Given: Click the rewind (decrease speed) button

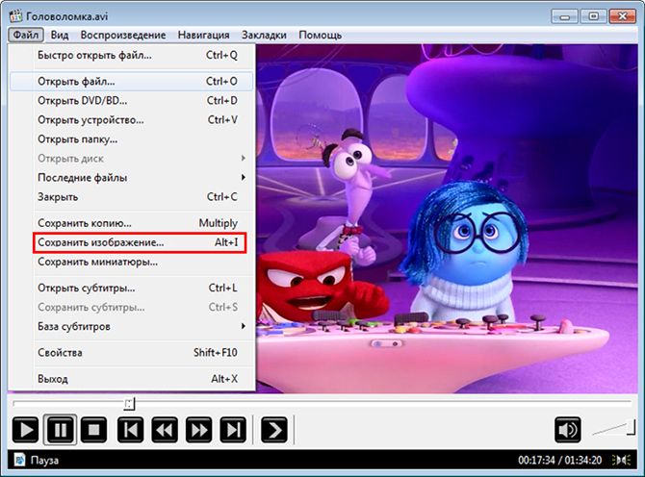Looking at the screenshot, I should pos(165,430).
